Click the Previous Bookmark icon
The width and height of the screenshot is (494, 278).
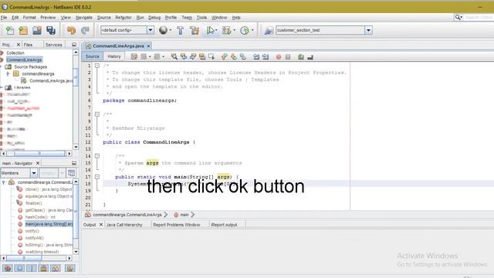[224, 56]
